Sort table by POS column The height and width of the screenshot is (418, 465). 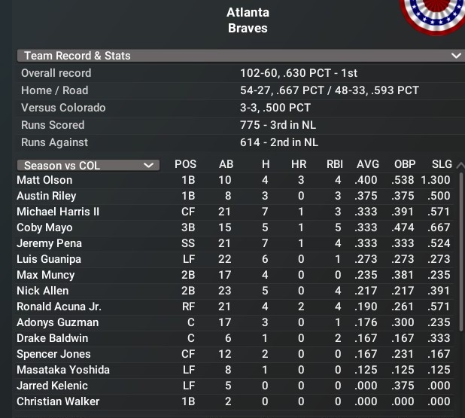click(185, 165)
